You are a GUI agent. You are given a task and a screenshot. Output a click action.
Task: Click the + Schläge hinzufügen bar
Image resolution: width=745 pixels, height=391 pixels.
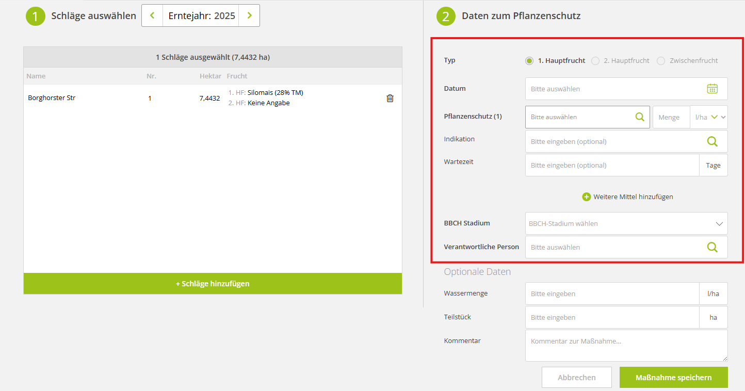(x=213, y=284)
